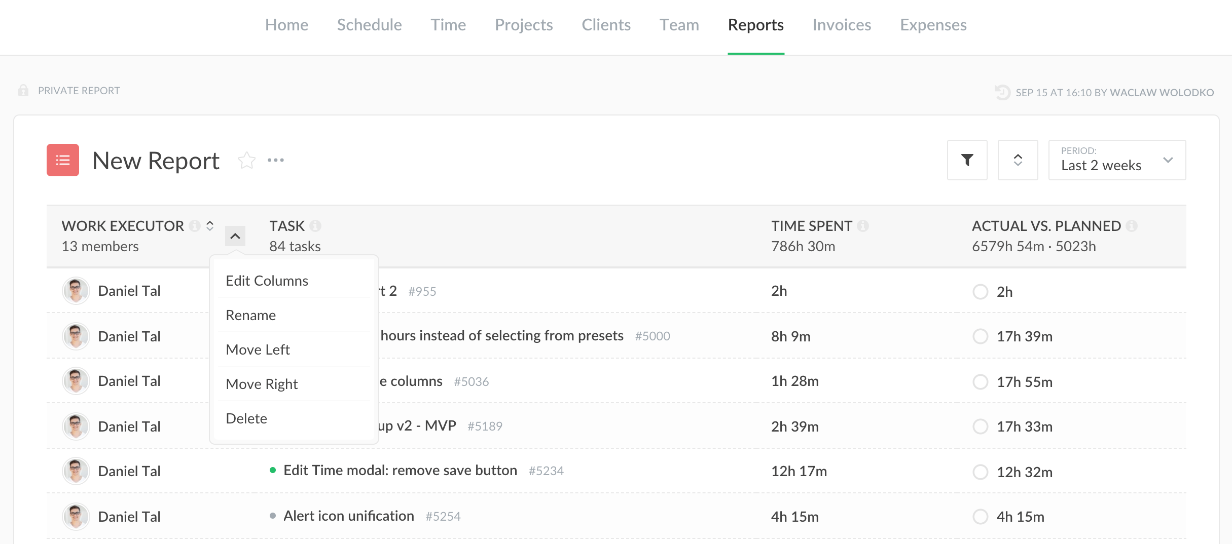This screenshot has width=1232, height=544.
Task: Click Daniel Tal's avatar photo
Action: point(76,291)
